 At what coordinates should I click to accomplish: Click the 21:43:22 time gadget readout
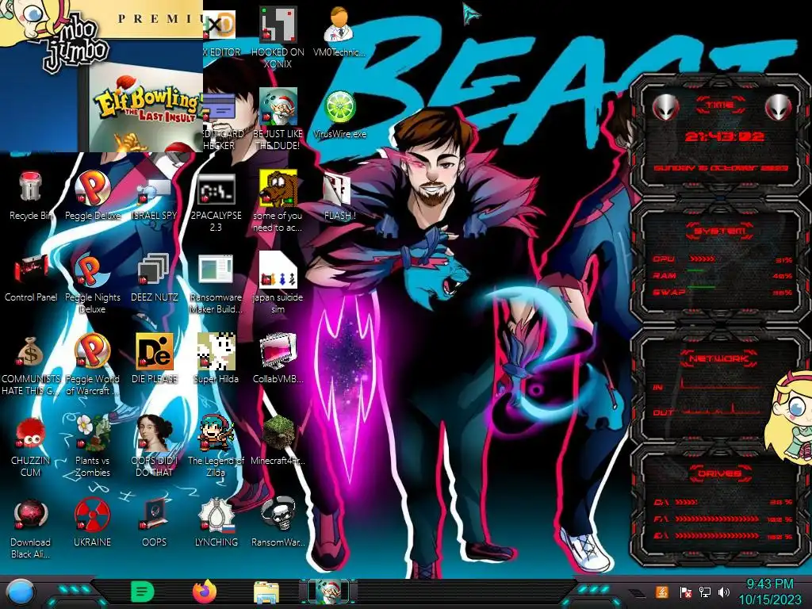724,136
